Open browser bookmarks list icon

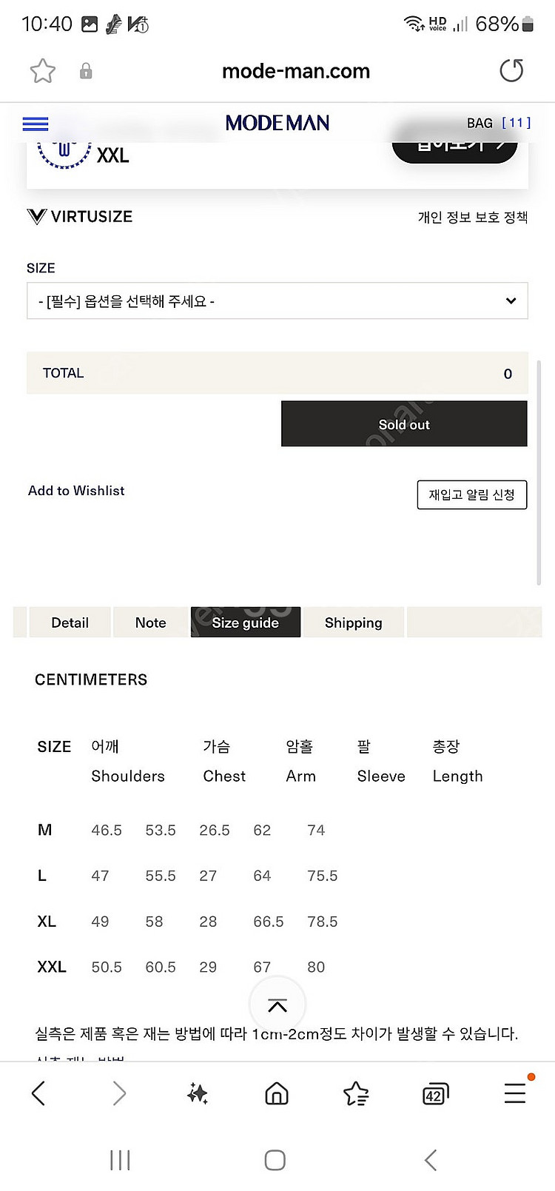tap(356, 1093)
